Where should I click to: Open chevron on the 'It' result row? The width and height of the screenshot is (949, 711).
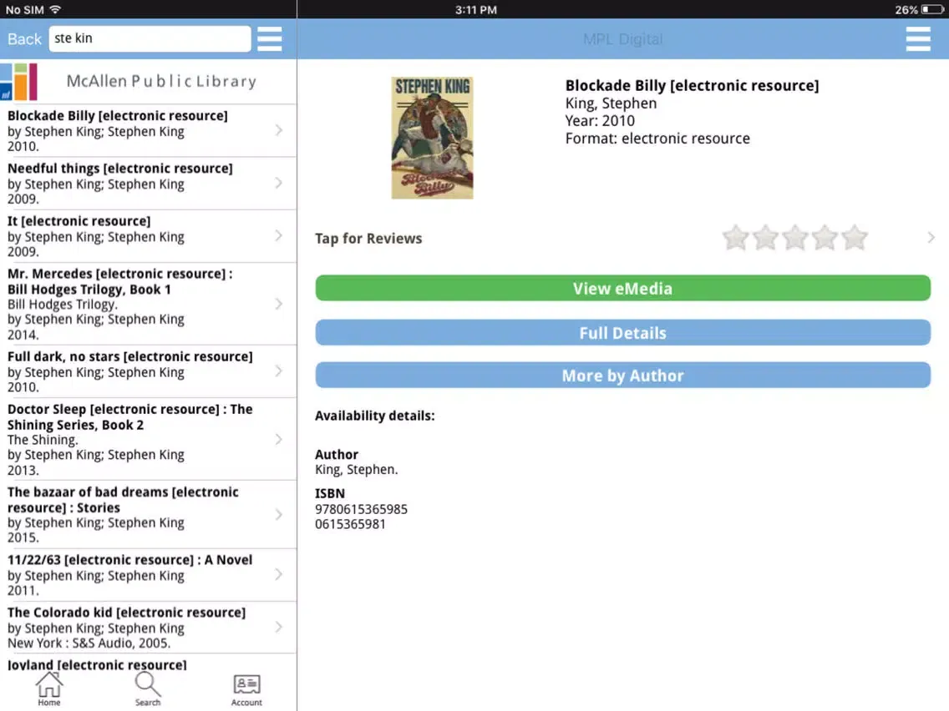pyautogui.click(x=278, y=235)
